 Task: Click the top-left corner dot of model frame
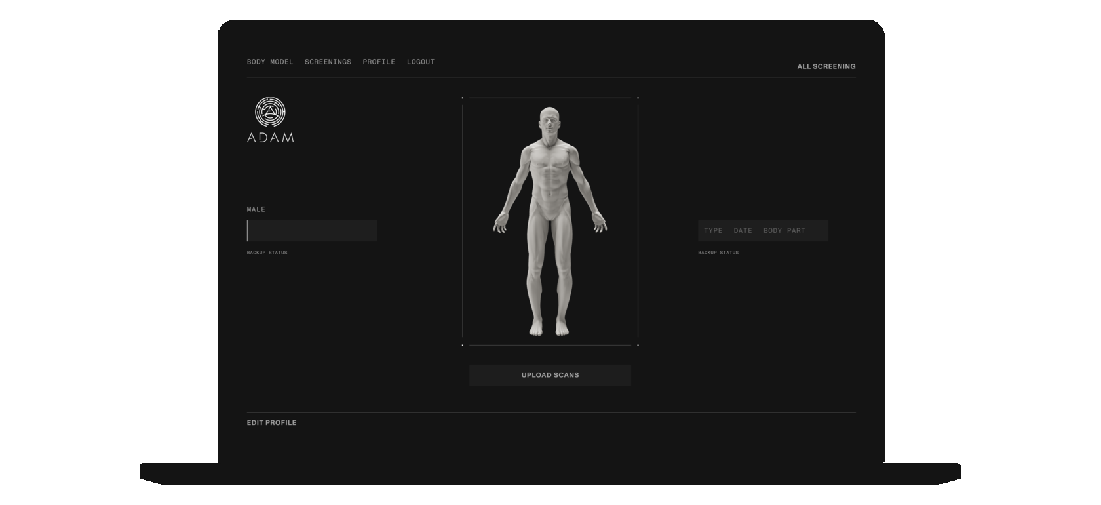point(463,98)
